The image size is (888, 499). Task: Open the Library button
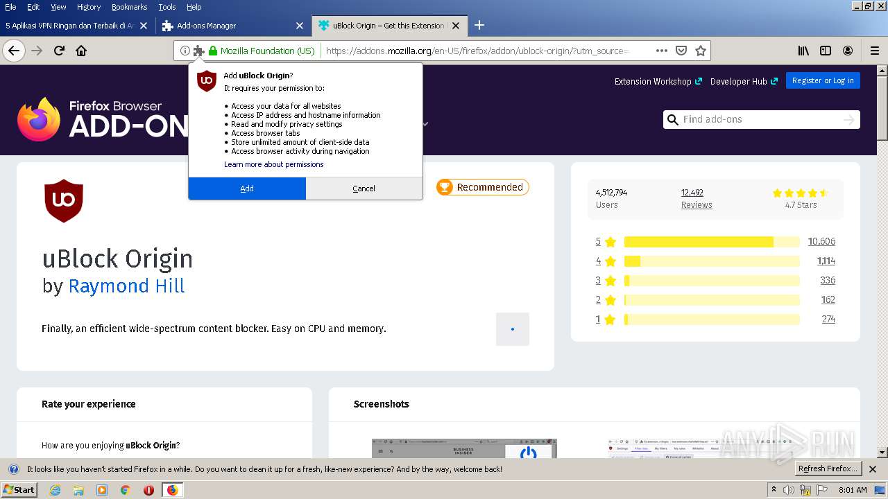[803, 51]
